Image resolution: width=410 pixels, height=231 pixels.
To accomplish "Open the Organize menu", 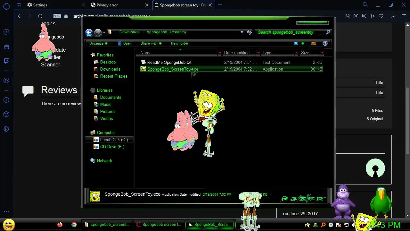I will click(x=98, y=43).
